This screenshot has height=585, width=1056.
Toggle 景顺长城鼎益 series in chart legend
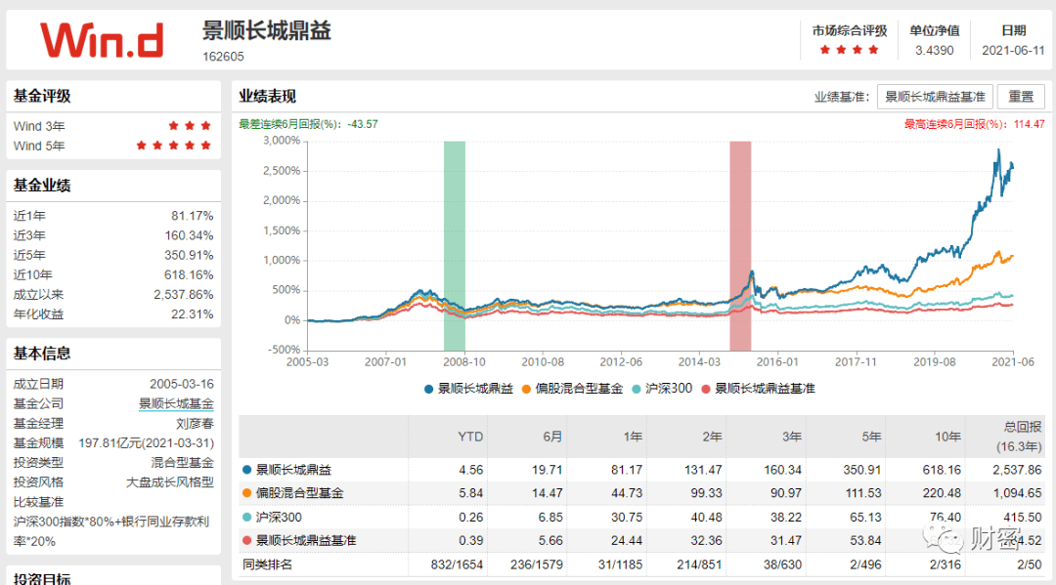point(468,389)
